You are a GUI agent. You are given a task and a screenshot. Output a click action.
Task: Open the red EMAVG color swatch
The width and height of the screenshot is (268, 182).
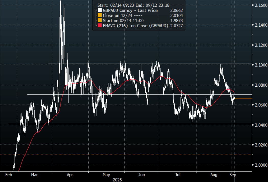[100, 26]
